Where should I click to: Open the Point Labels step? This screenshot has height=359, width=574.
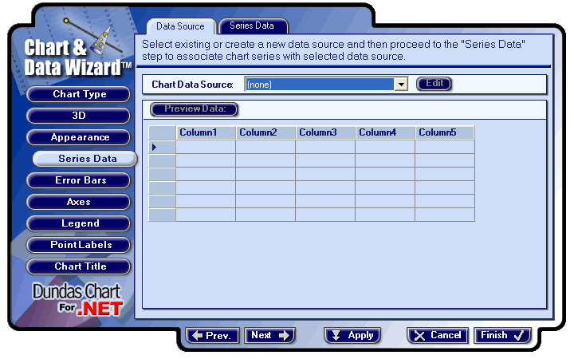click(x=78, y=245)
